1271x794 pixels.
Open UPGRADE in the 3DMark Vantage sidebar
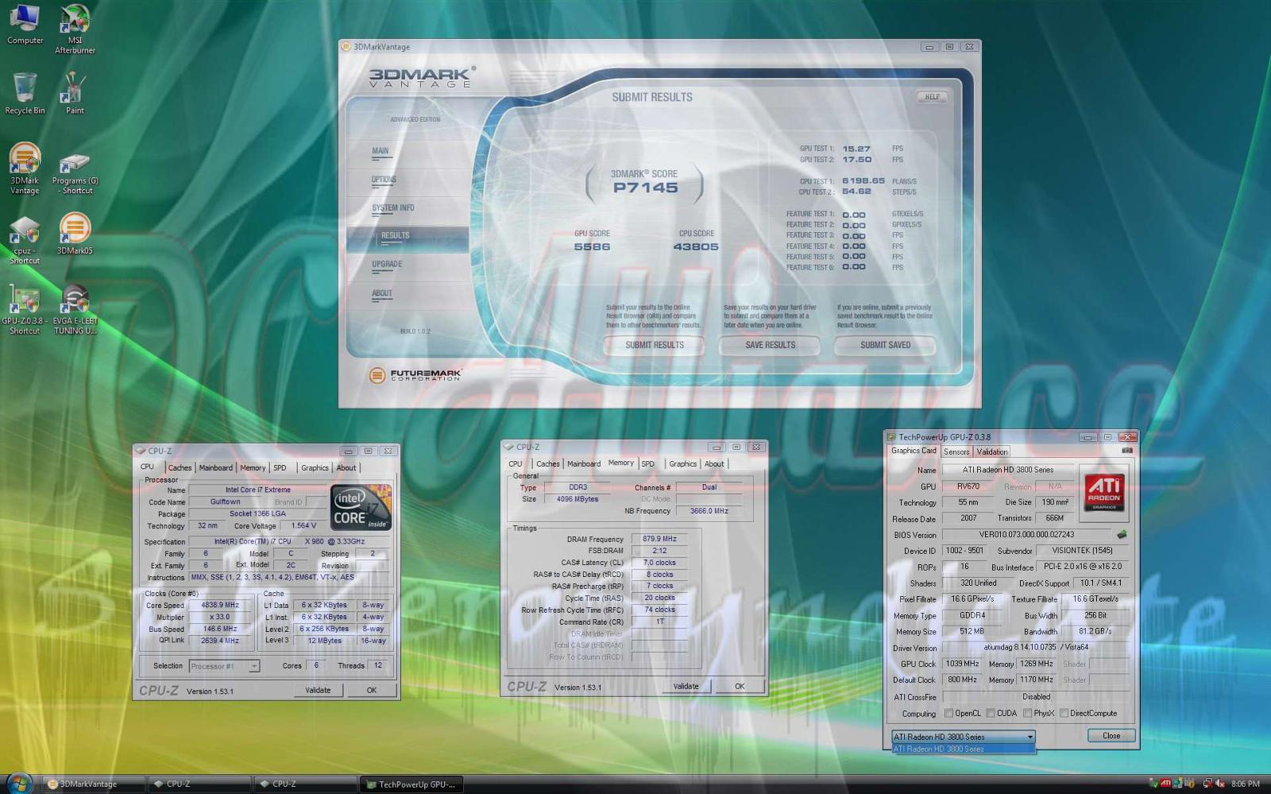click(387, 265)
